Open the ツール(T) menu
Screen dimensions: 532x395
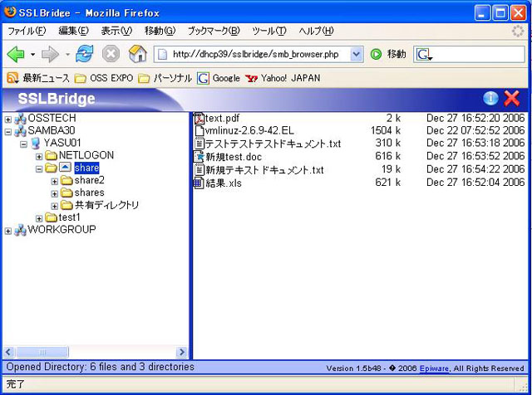(269, 32)
